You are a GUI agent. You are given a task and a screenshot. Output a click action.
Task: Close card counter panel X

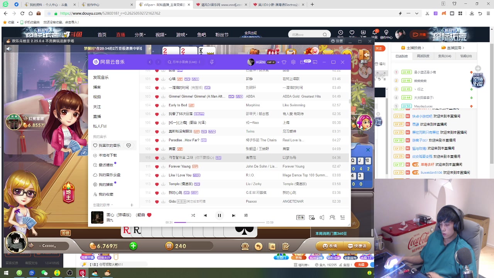368,150
